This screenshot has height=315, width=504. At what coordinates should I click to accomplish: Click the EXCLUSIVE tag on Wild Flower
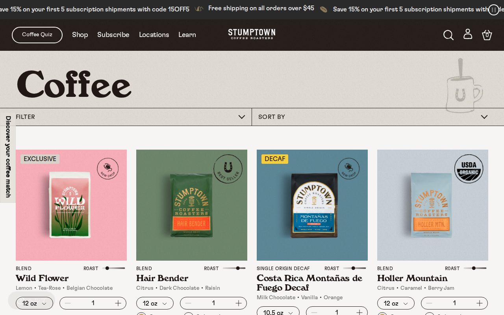(40, 159)
